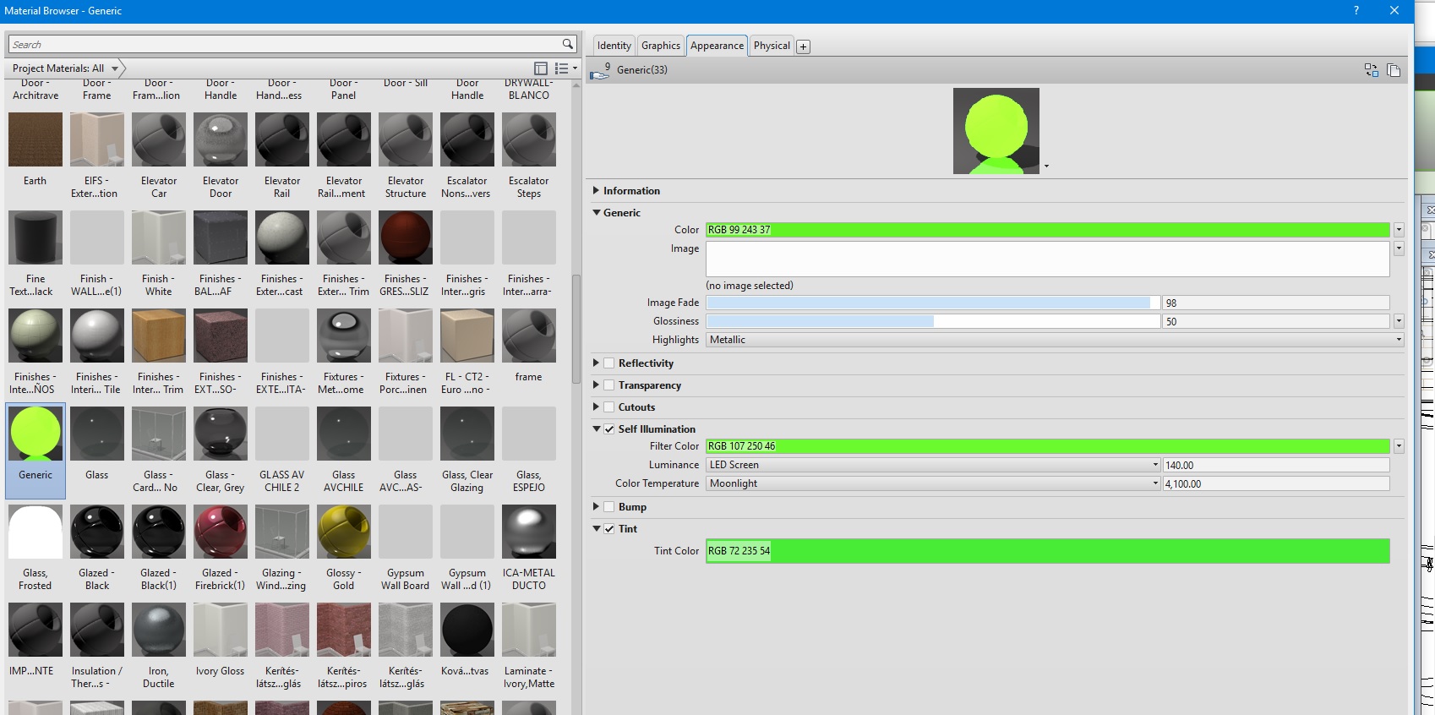Screen dimensions: 1435x715
Task: Disable the Self Illumination checkbox
Action: (x=608, y=429)
